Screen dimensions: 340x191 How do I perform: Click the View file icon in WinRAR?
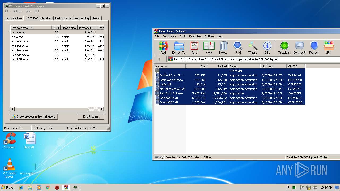209,47
